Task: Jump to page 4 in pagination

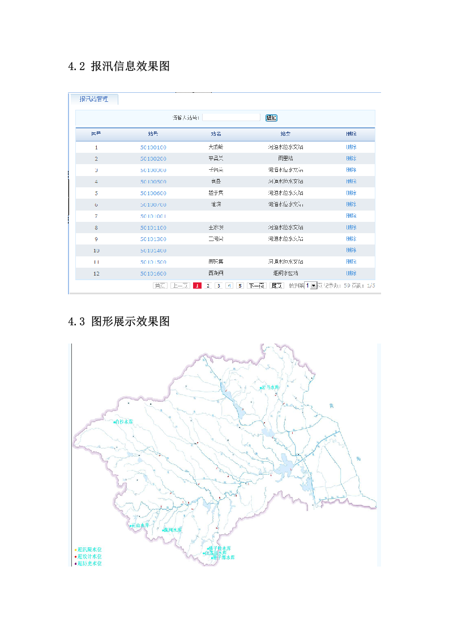Action: coord(229,285)
